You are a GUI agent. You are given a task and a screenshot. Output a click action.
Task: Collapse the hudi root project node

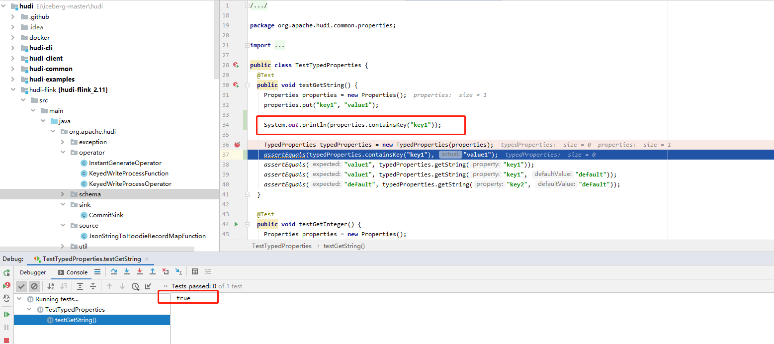tap(4, 6)
